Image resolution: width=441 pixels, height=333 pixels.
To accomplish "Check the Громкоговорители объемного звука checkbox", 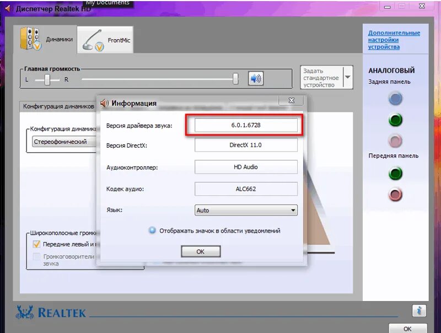I will pyautogui.click(x=36, y=256).
